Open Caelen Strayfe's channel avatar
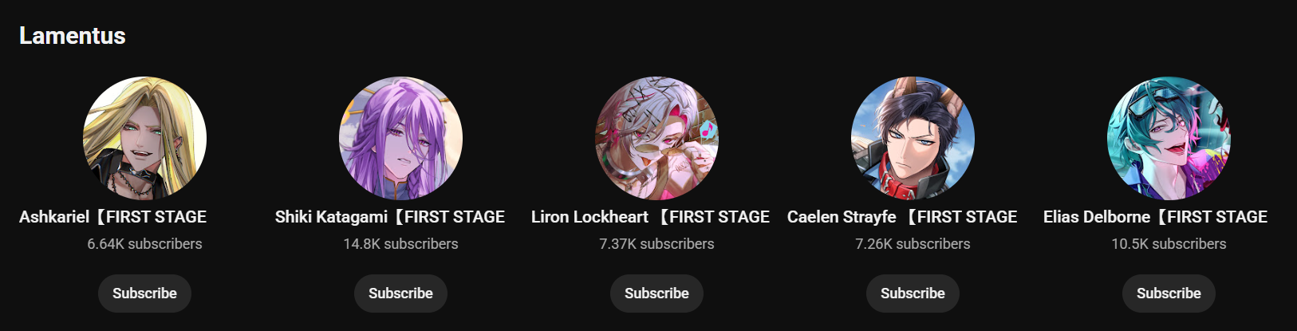The width and height of the screenshot is (1297, 331). pyautogui.click(x=913, y=138)
